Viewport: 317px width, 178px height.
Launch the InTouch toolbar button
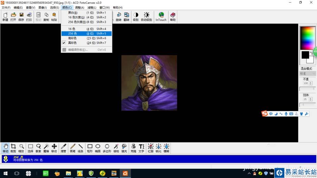(161, 17)
